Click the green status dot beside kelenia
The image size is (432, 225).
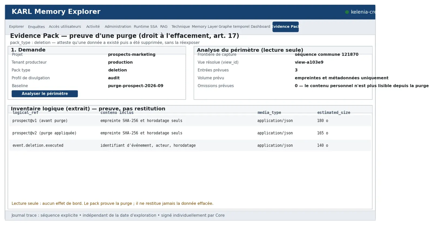[x=347, y=12]
